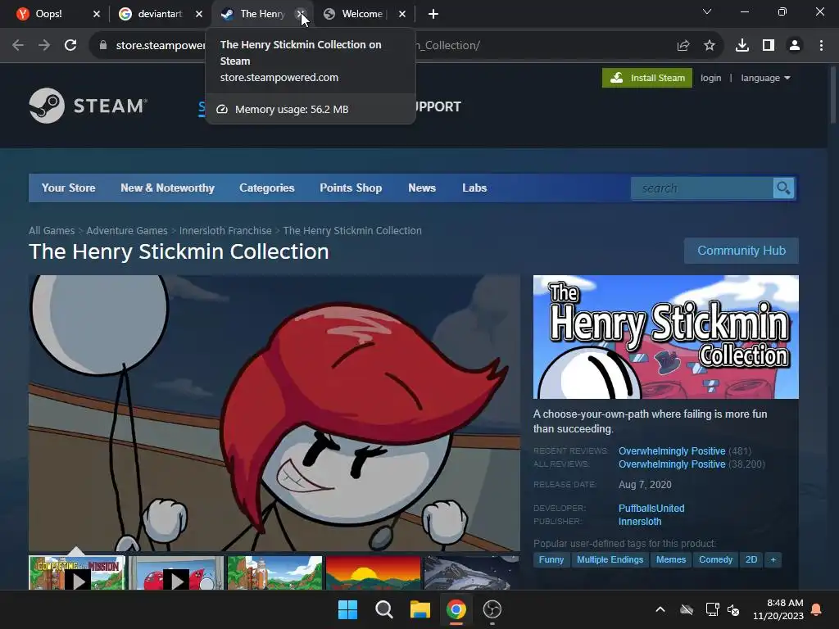Open the Categories menu
This screenshot has width=839, height=629.
pyautogui.click(x=267, y=188)
